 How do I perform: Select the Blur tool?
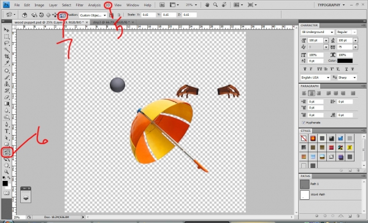(x=6, y=111)
